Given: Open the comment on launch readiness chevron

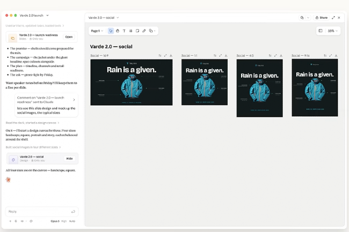Looking at the screenshot, I should (74, 100).
